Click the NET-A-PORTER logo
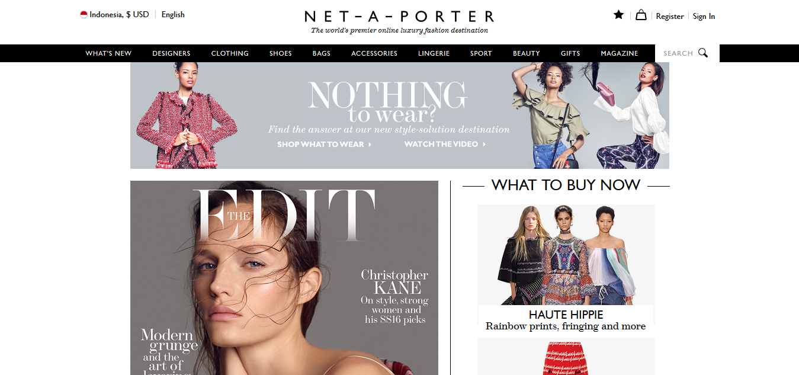The image size is (799, 375). 399,17
